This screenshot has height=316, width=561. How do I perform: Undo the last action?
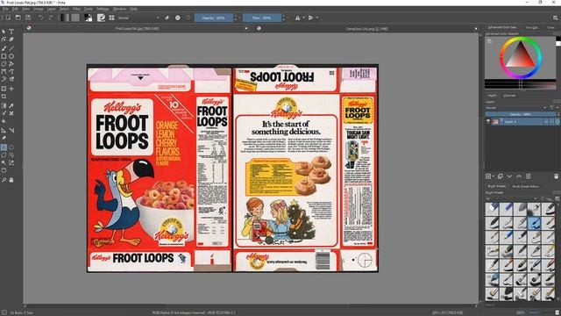(41, 18)
